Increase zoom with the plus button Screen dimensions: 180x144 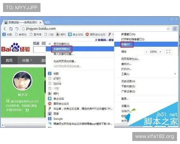(x=160, y=52)
